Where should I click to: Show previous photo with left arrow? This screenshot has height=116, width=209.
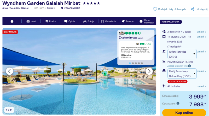pyautogui.click(x=9, y=71)
